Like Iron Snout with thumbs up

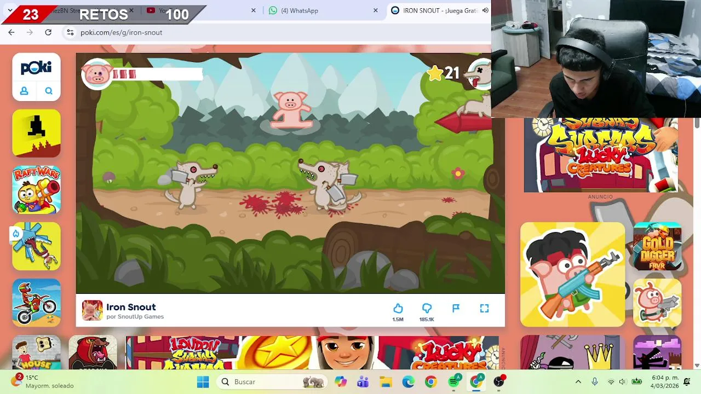click(x=398, y=309)
